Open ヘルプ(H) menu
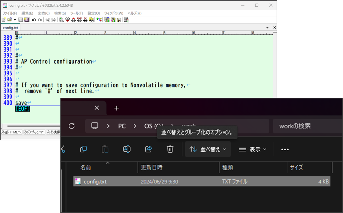Viewport: 343px width, 213px height. [x=135, y=13]
